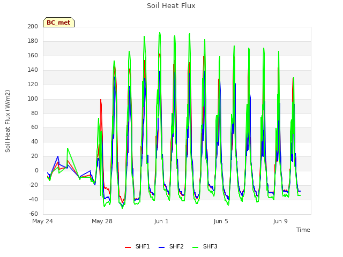Image resolution: width=343 pixels, height=257 pixels.
Task: Click the 20 y-axis tick label
Action: (x=34, y=156)
